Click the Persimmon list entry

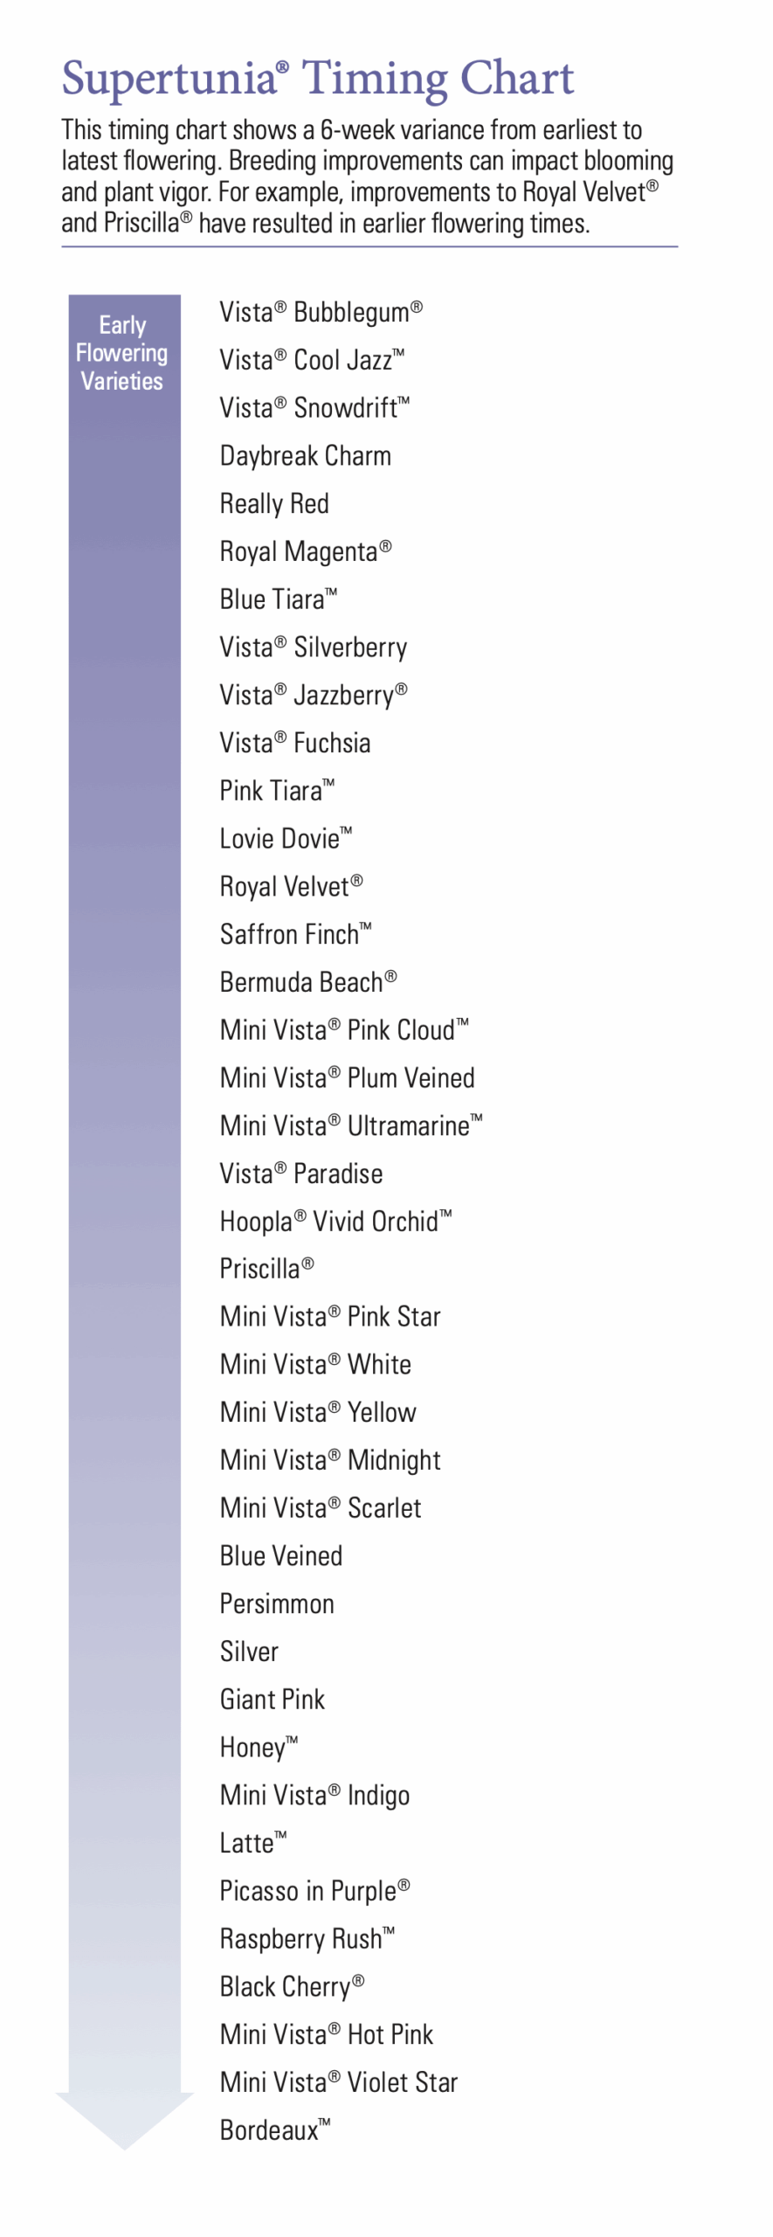tap(277, 1603)
